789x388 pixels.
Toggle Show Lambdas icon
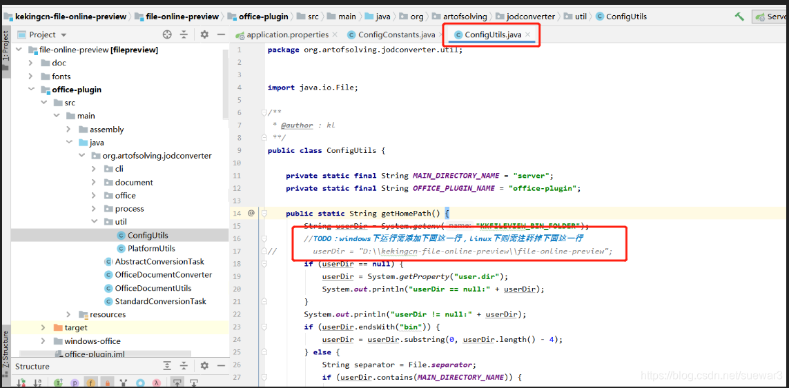point(157,382)
